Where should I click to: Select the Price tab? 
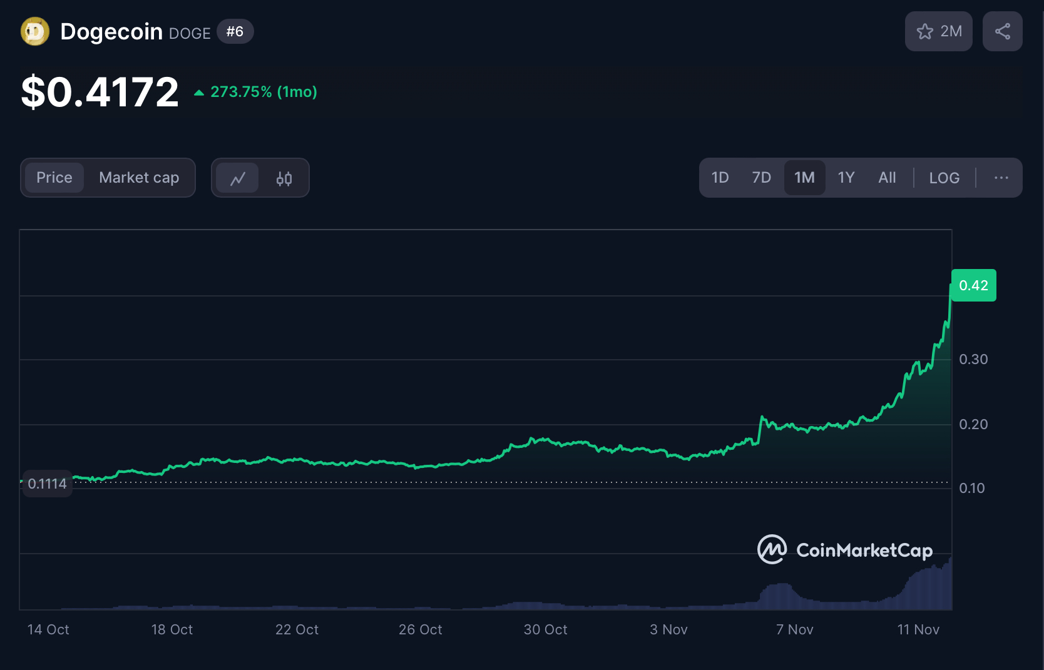pos(54,178)
